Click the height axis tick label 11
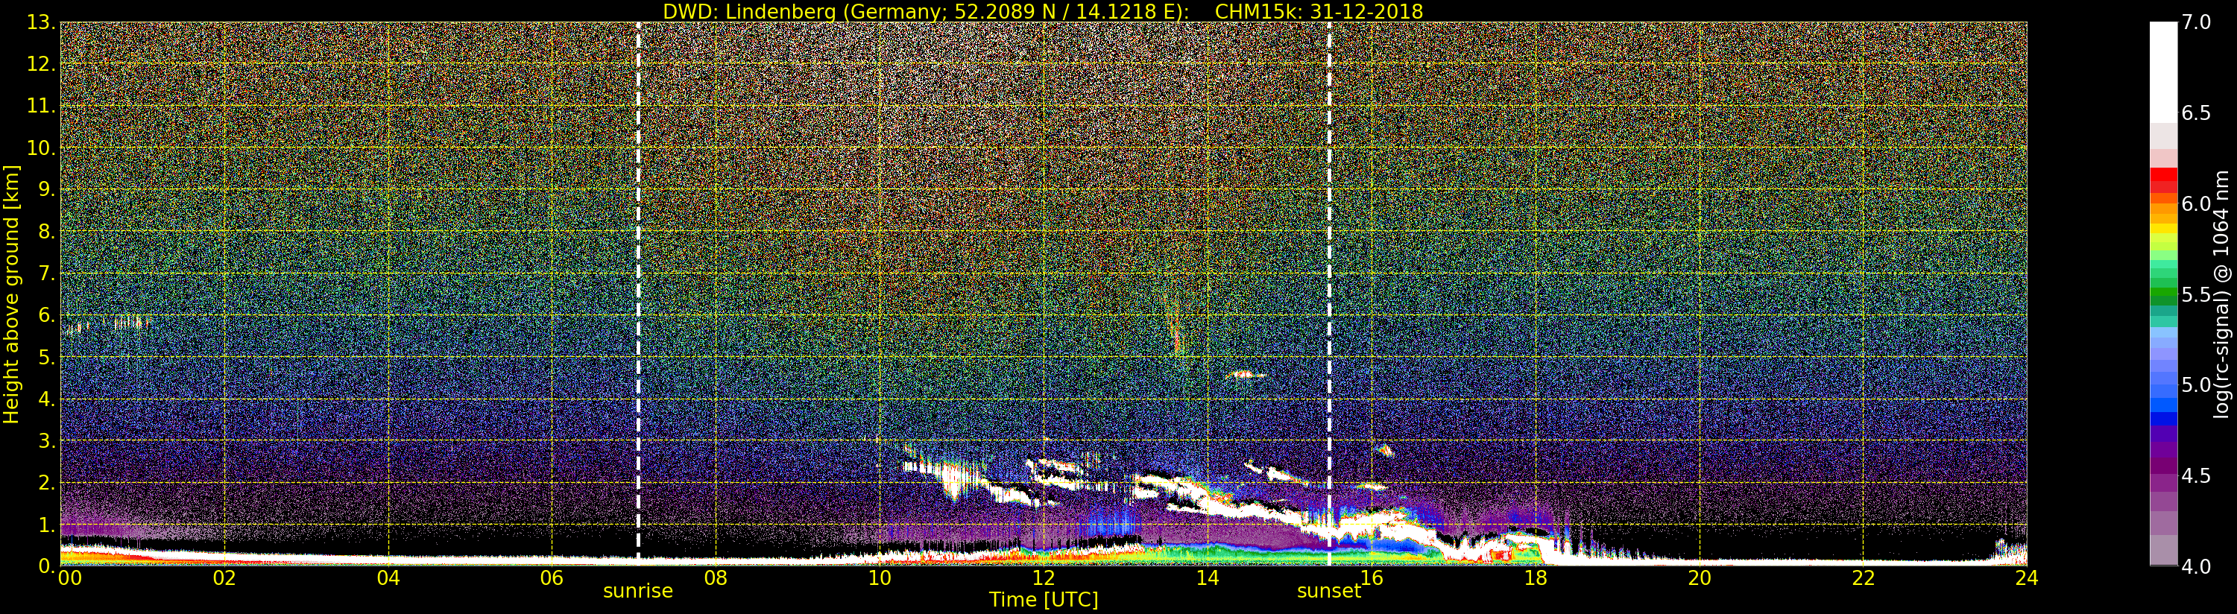This screenshot has height=614, width=2237. click(40, 106)
